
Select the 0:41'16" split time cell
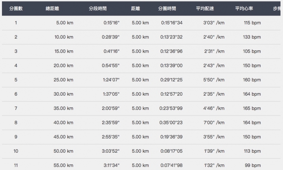click(111, 51)
